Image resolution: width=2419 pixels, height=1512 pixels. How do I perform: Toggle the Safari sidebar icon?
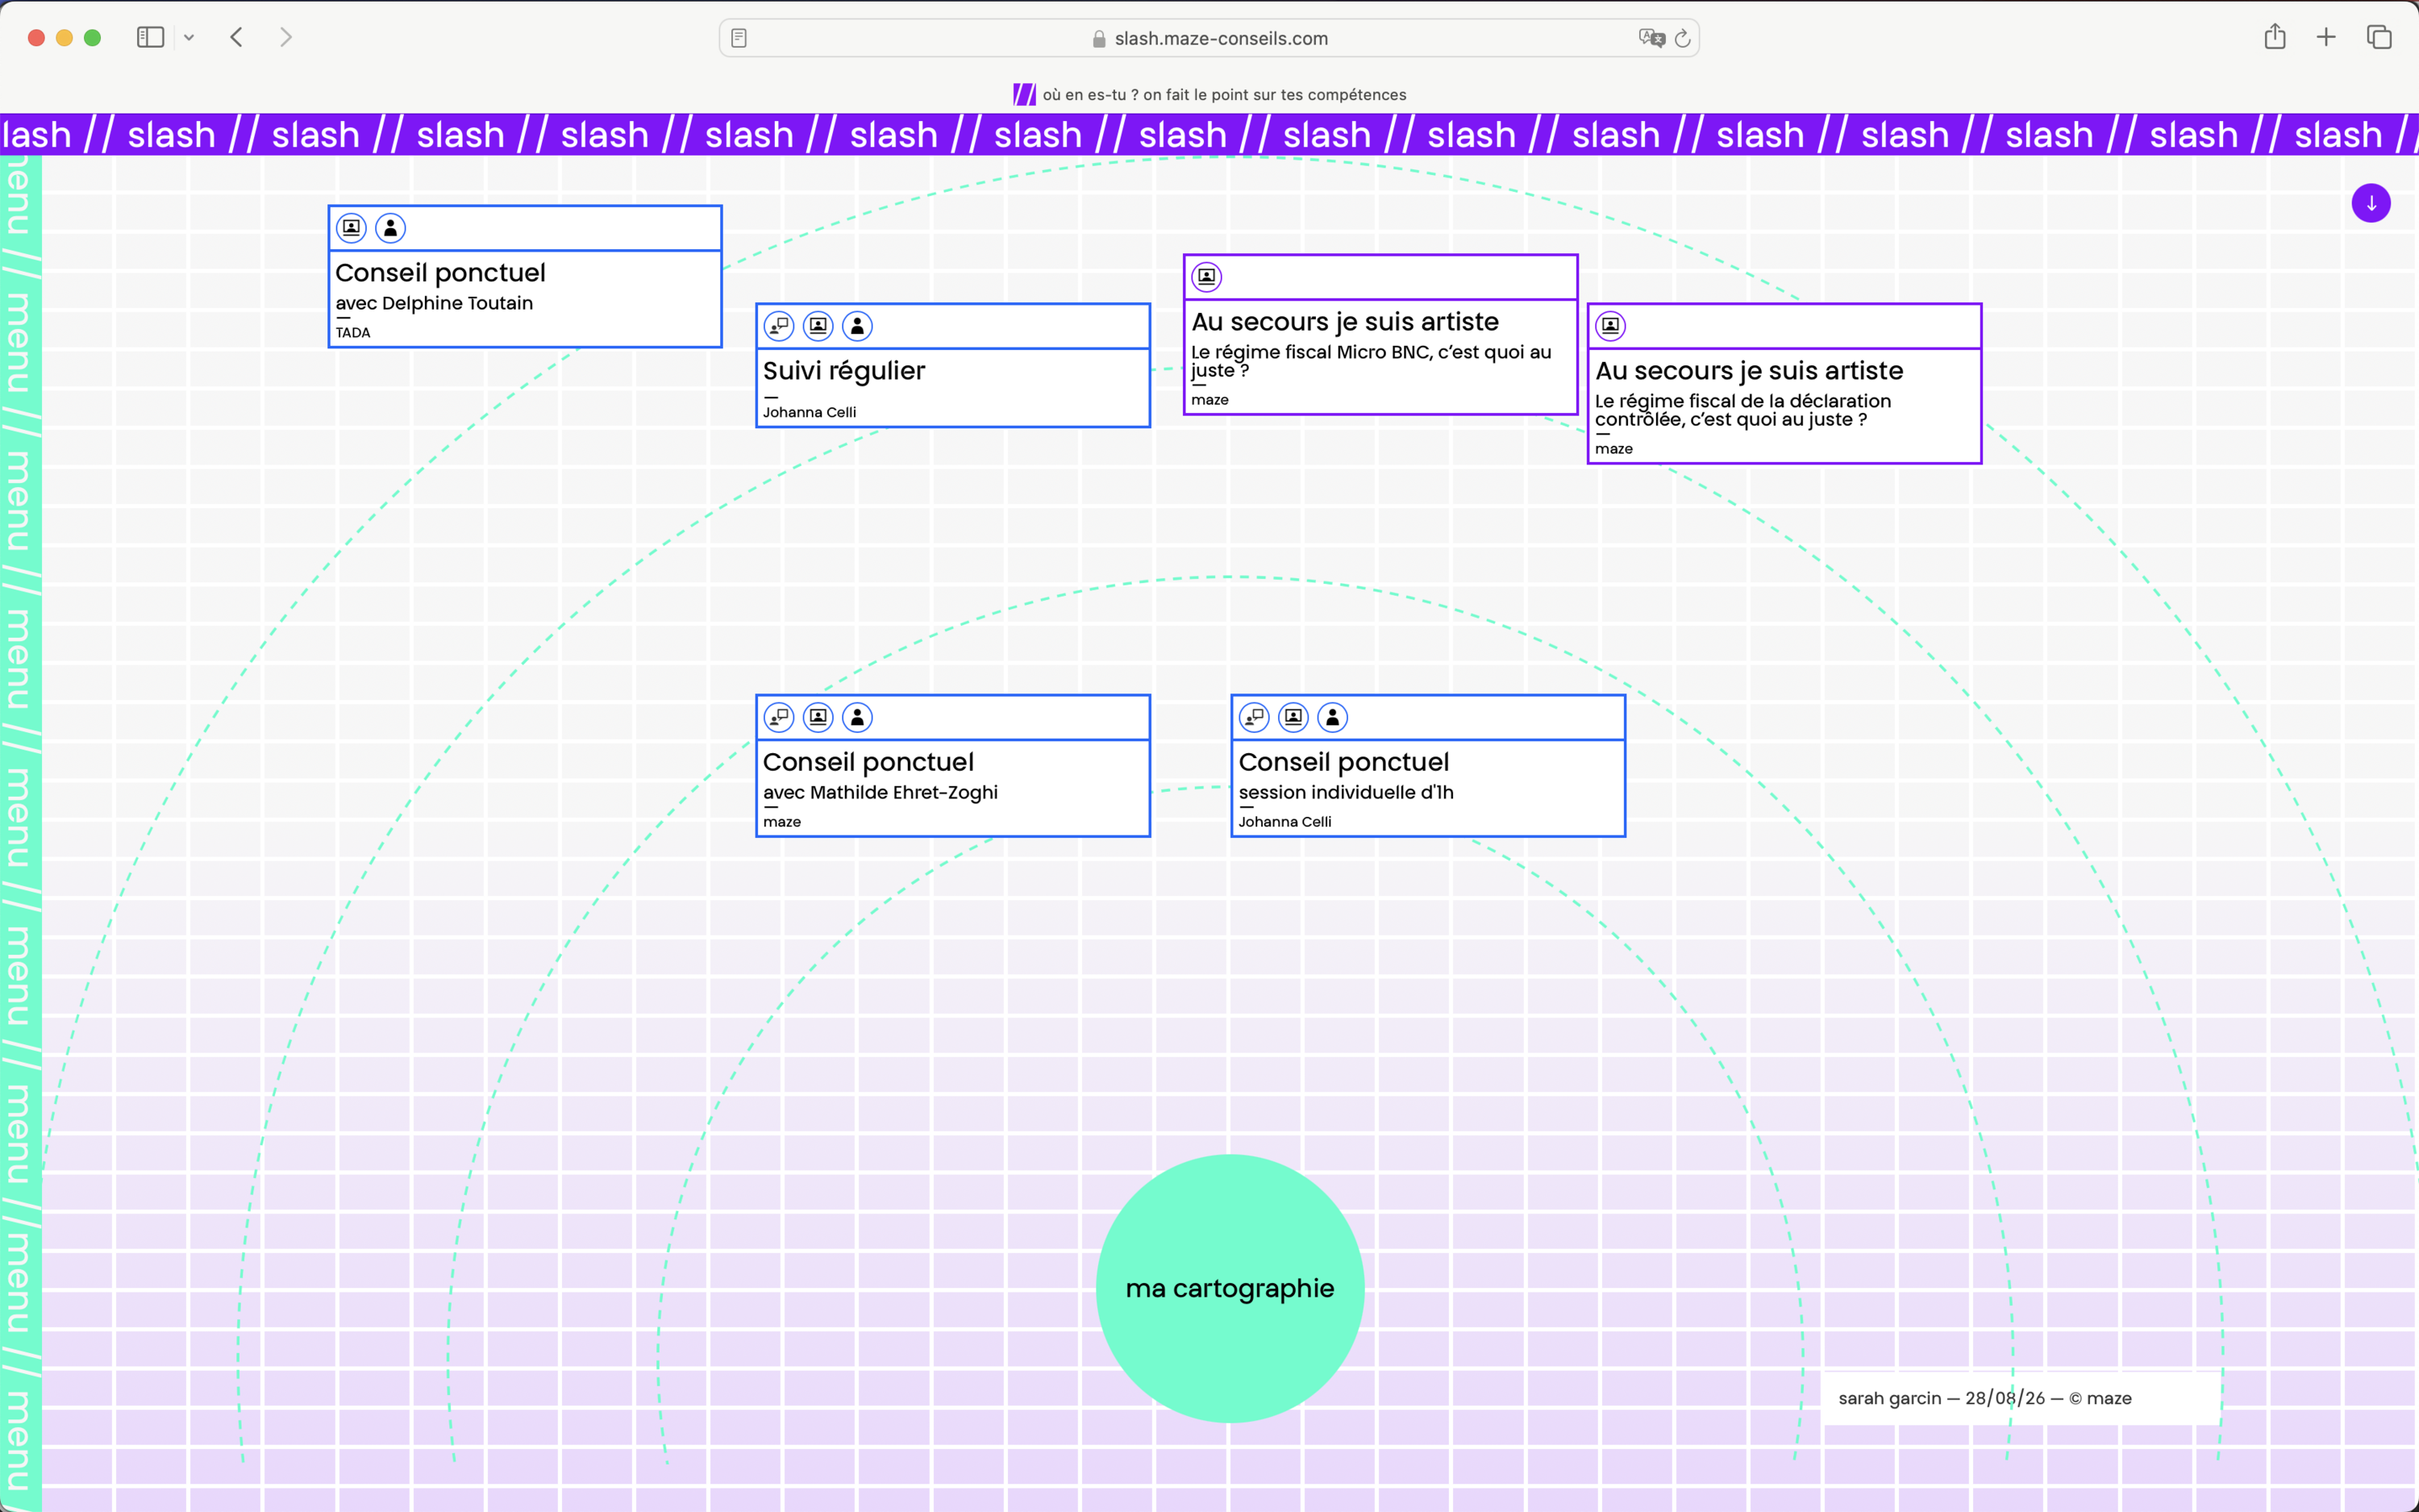(x=150, y=37)
